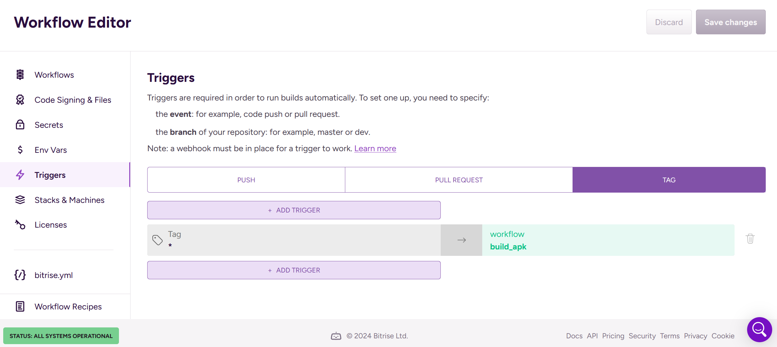
Task: Switch to the PULL REQUEST tab
Action: click(459, 180)
